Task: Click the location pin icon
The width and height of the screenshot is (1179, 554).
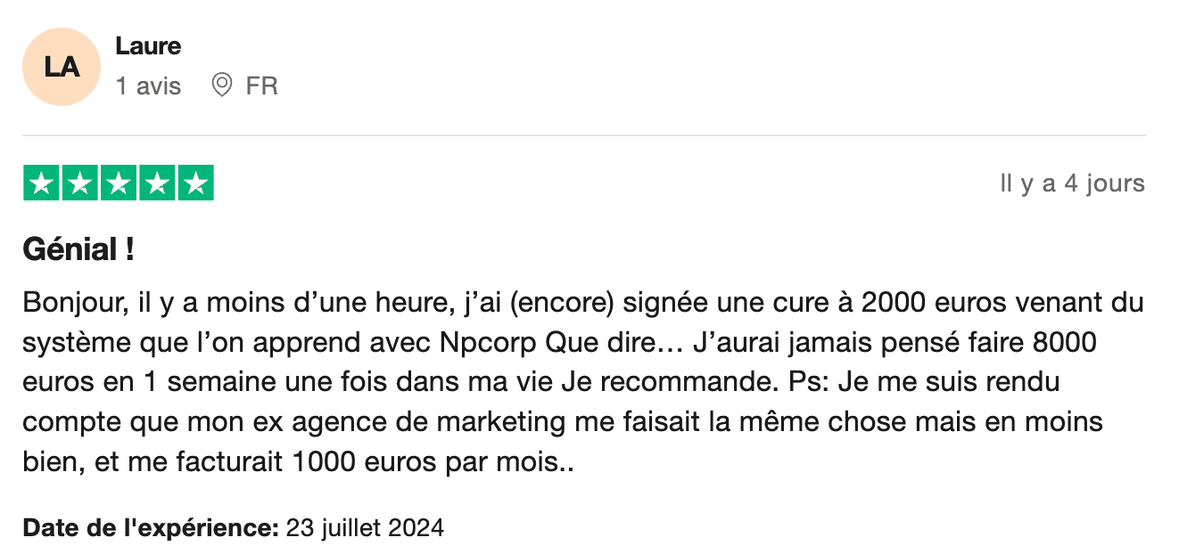Action: pyautogui.click(x=221, y=86)
